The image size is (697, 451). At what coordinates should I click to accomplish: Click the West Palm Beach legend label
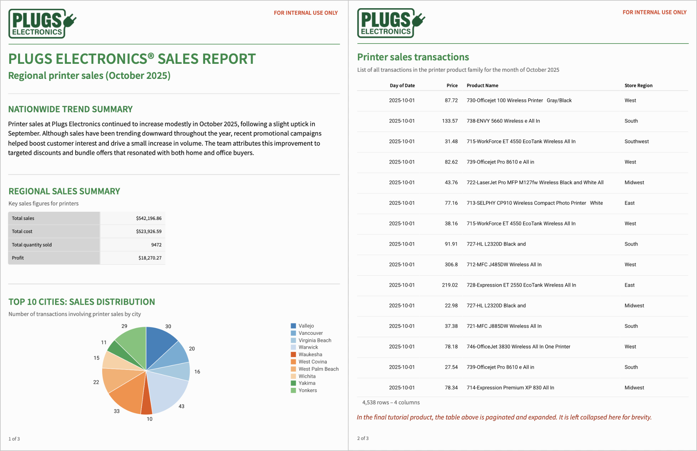click(318, 369)
